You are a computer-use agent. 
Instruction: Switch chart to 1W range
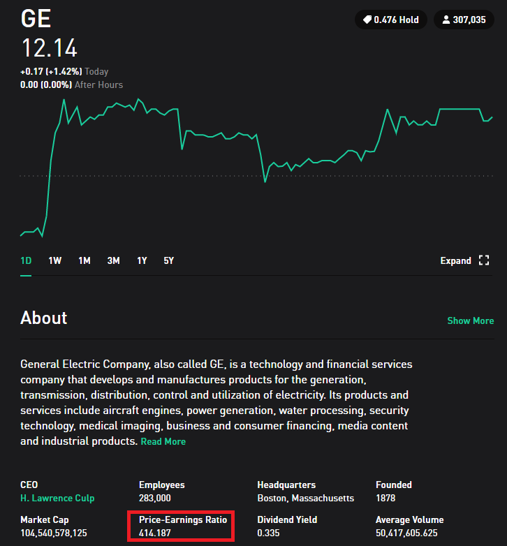coord(55,260)
